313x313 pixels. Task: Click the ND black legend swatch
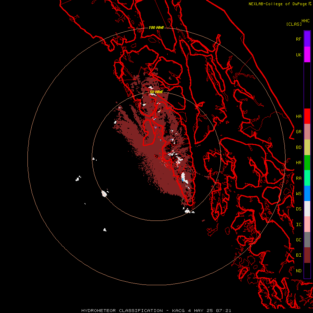(307, 271)
